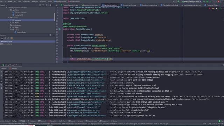Open Project panel settings gear
This screenshot has height=126, width=224.
(50, 5)
